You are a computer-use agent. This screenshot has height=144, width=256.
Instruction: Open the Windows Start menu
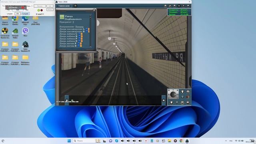pyautogui.click(x=69, y=141)
